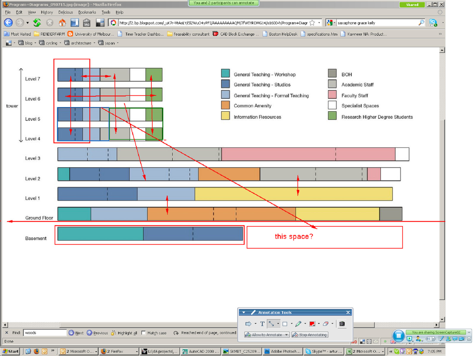The image size is (475, 356).
Task: Capture screen with the camera icon
Action: coord(342,324)
